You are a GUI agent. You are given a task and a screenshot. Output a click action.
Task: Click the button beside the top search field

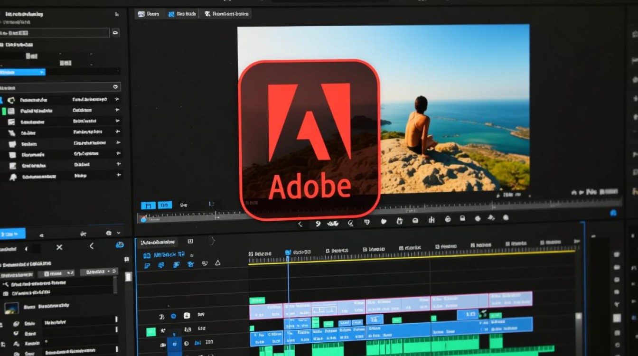115,33
